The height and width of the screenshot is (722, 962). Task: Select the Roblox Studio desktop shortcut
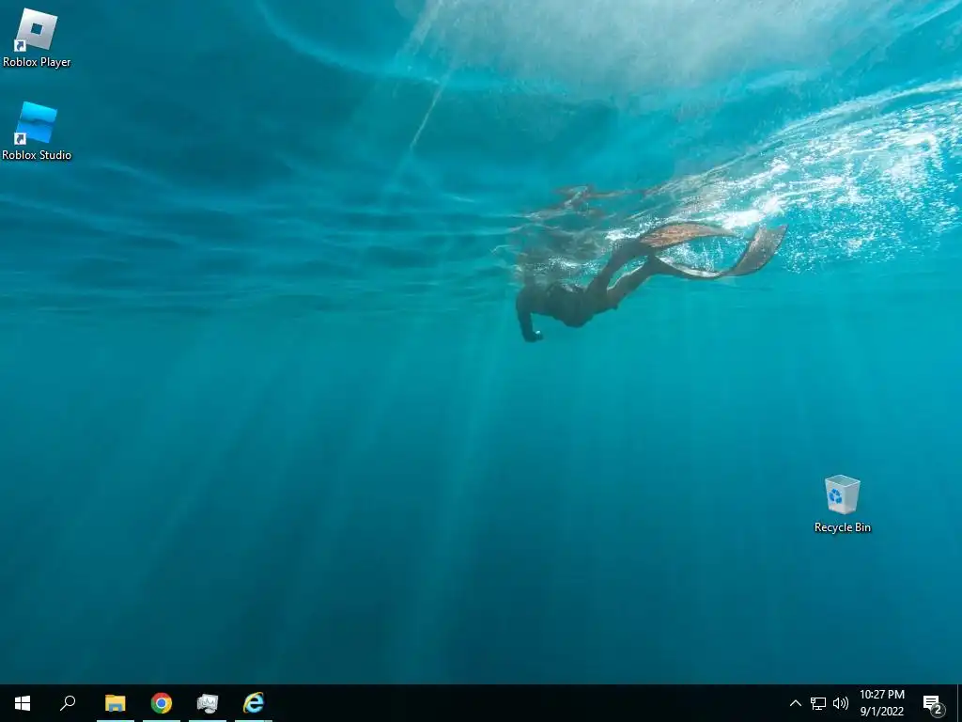coord(37,132)
